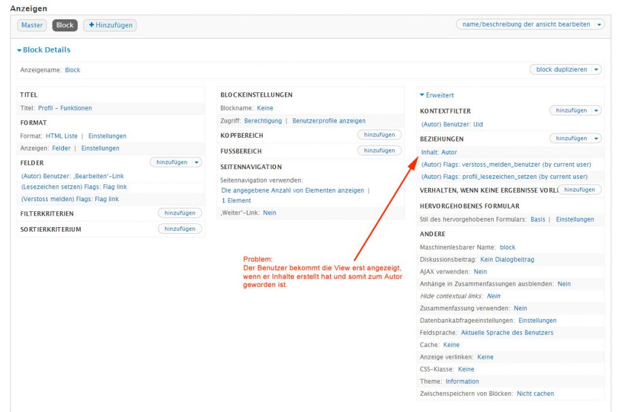Viewport: 618px width, 412px height.
Task: Open the Kontextfilter hinzufügen dropdown arrow
Action: (596, 111)
